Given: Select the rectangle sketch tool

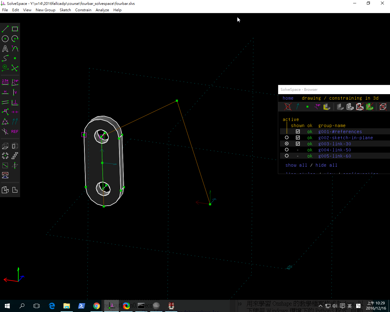Looking at the screenshot, I should point(15,29).
